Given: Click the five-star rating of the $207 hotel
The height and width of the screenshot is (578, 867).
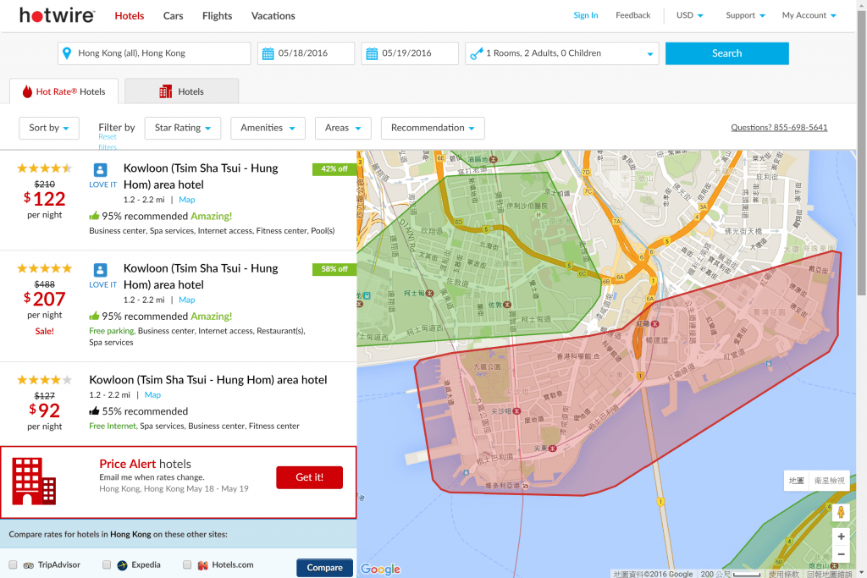Looking at the screenshot, I should pyautogui.click(x=44, y=268).
